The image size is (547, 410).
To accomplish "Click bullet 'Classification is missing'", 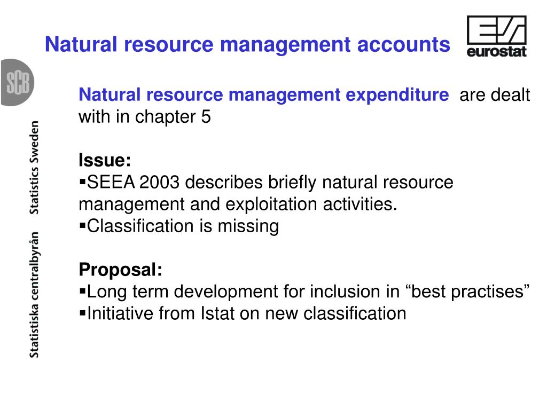I will tap(179, 226).
